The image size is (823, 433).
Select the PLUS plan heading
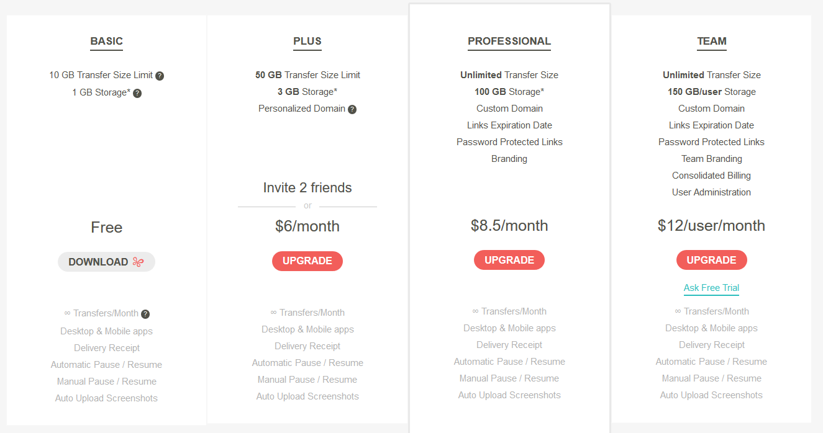coord(307,42)
